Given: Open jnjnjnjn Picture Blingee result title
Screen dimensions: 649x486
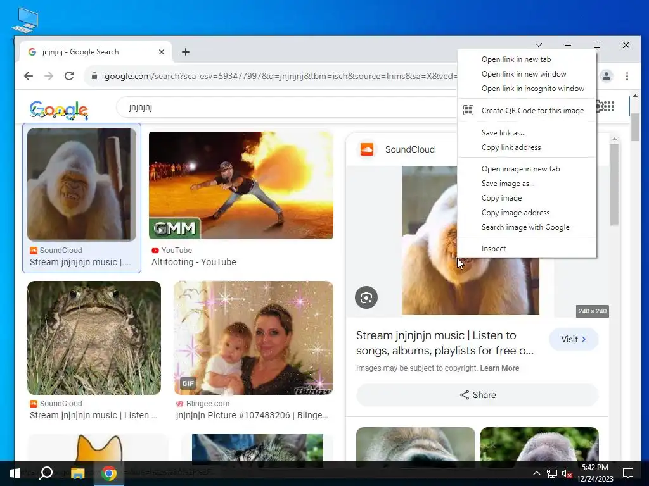Looking at the screenshot, I should 252,415.
